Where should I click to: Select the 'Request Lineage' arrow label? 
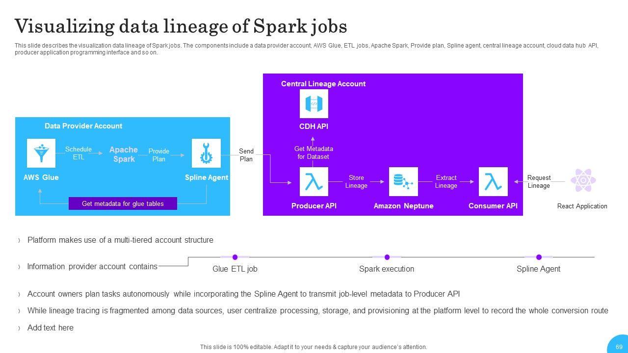tap(539, 181)
